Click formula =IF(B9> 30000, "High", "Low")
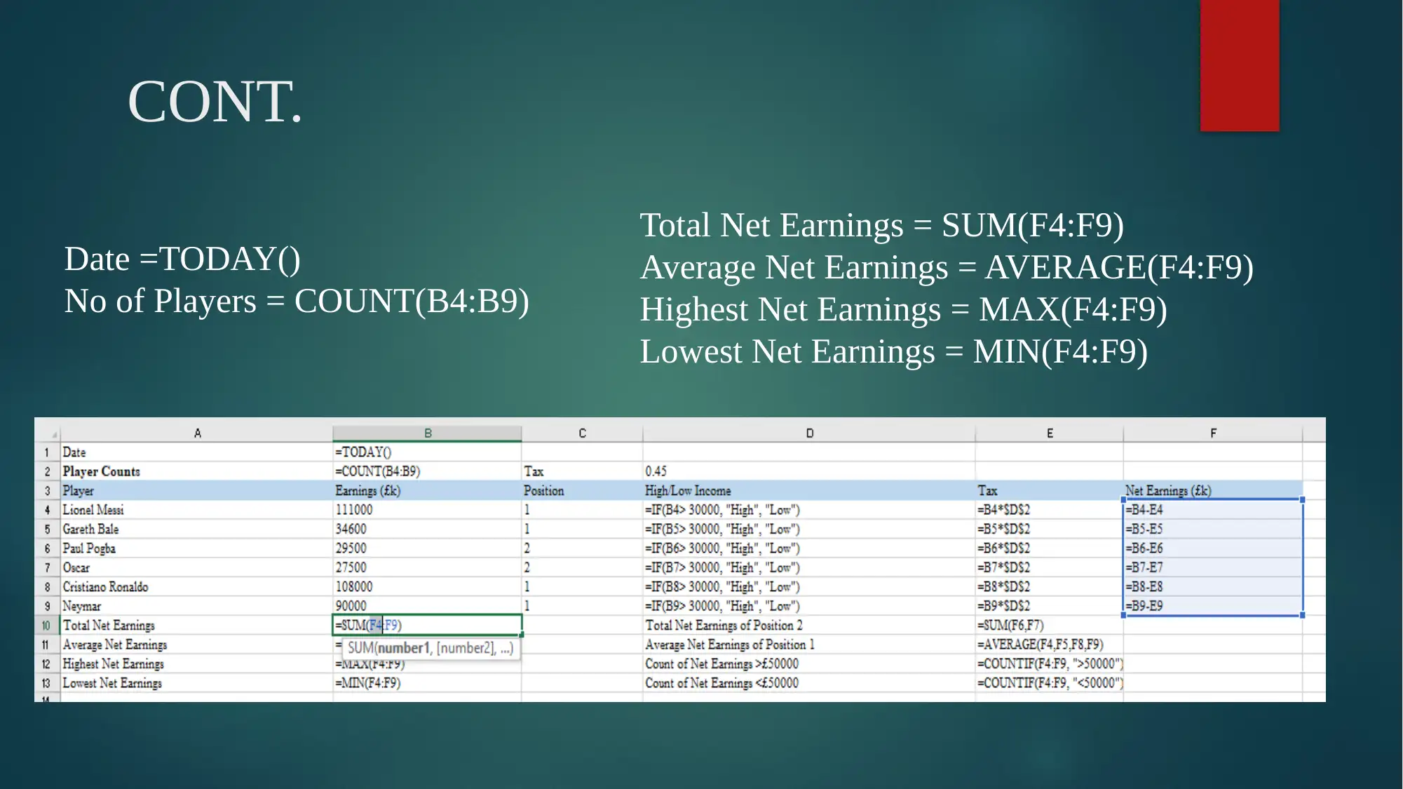Image resolution: width=1403 pixels, height=789 pixels. coord(809,606)
